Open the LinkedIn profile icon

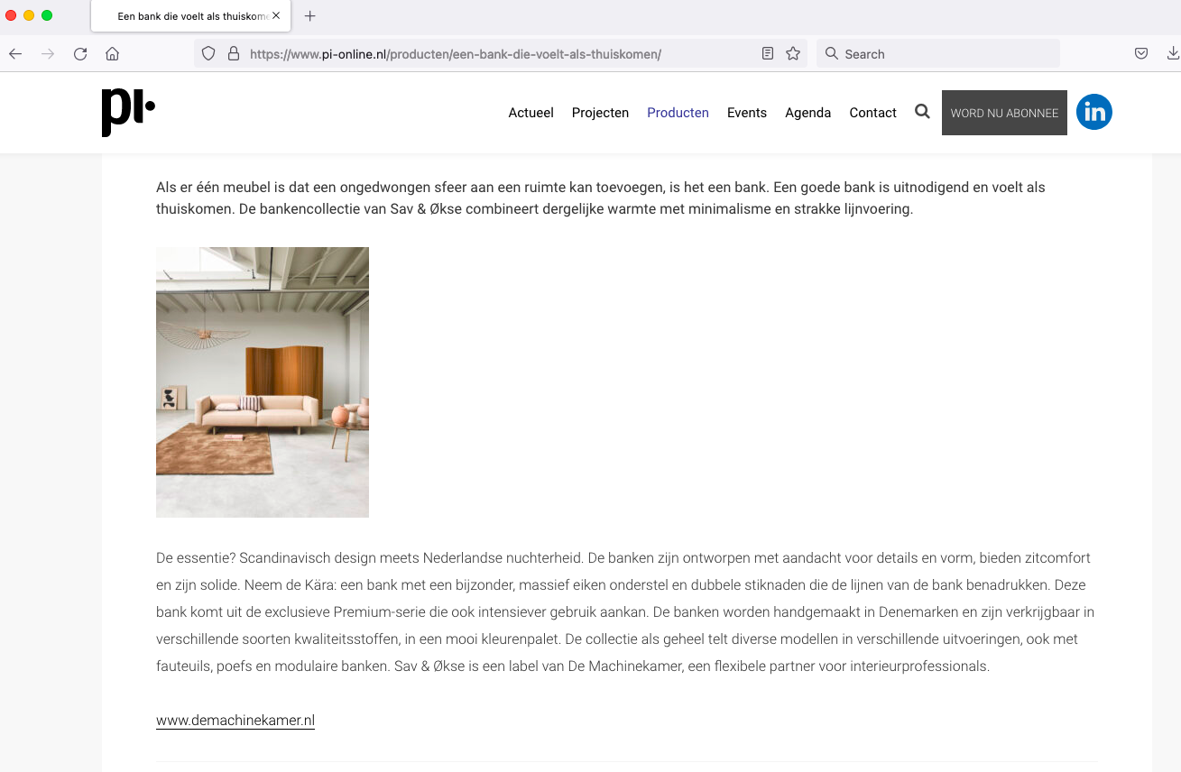[x=1093, y=112]
